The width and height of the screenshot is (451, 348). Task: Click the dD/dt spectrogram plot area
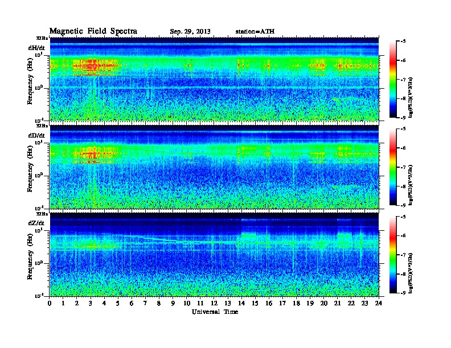(214, 167)
